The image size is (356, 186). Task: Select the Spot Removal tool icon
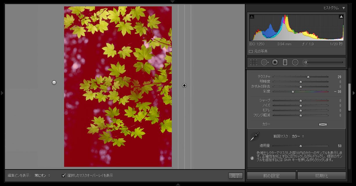(265, 62)
